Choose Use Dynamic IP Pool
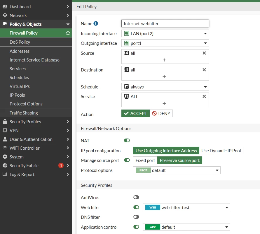Screen dimensions: 260x234 coord(221,151)
